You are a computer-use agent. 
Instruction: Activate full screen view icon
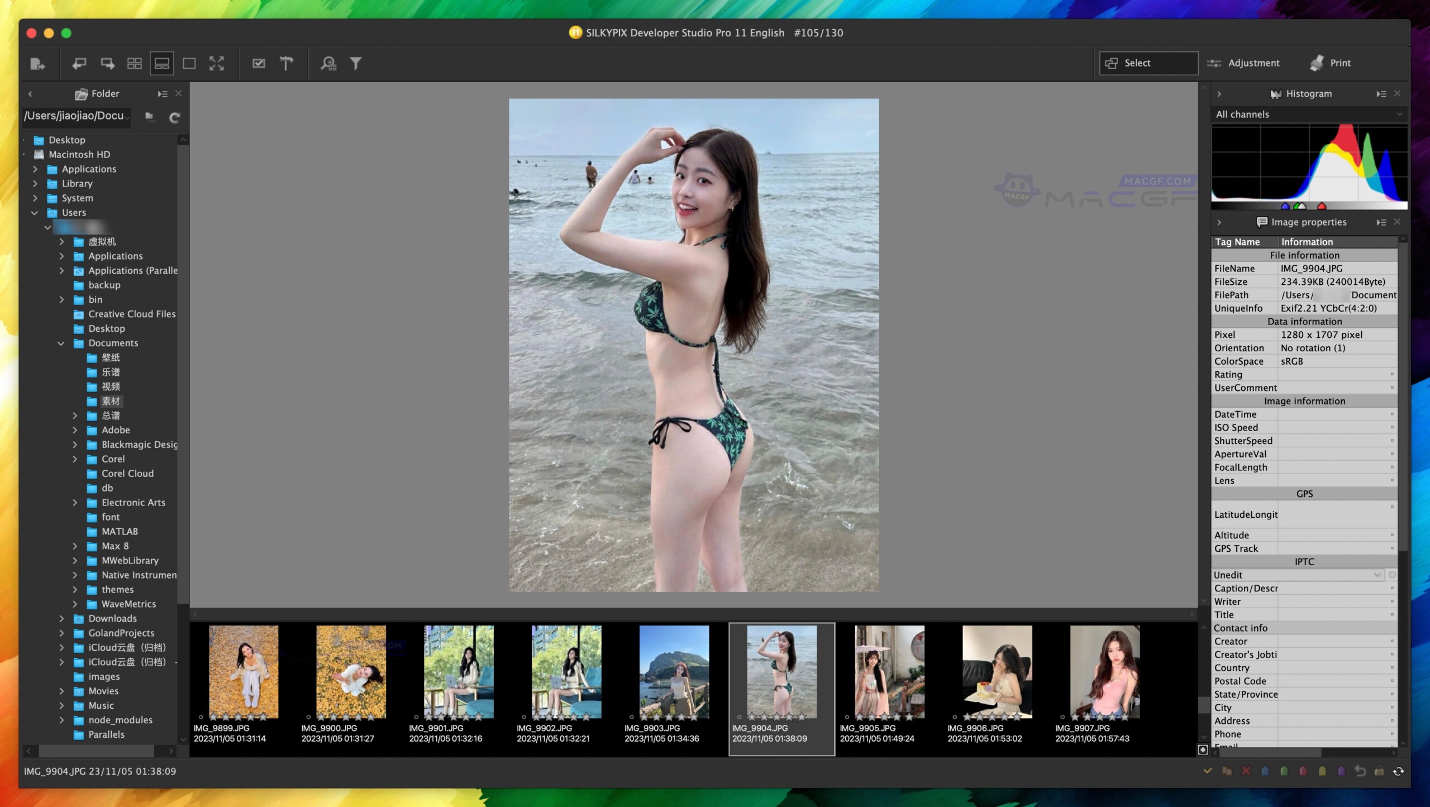point(217,63)
